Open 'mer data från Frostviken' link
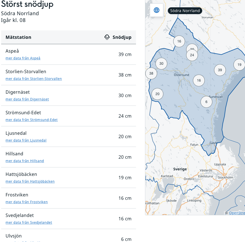Image resolution: width=245 pixels, height=242 pixels. click(27, 202)
